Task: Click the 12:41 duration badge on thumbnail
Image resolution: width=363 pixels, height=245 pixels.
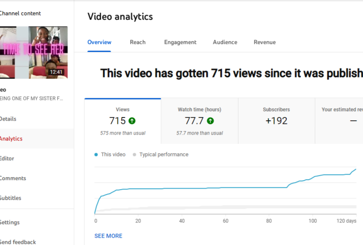Action: [x=56, y=72]
